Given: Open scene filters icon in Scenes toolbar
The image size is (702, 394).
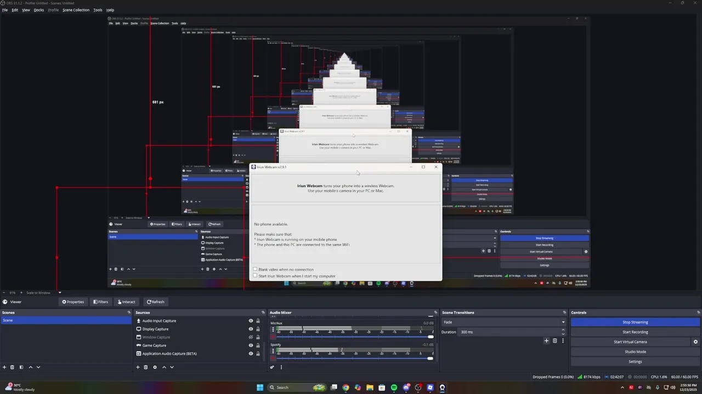Looking at the screenshot, I should point(21,367).
